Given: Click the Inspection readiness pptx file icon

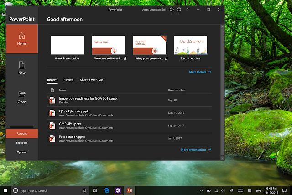Looking at the screenshot, I should click(x=52, y=100).
